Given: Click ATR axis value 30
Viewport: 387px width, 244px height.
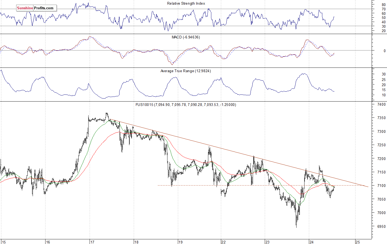Looking at the screenshot, I should [x=384, y=74].
